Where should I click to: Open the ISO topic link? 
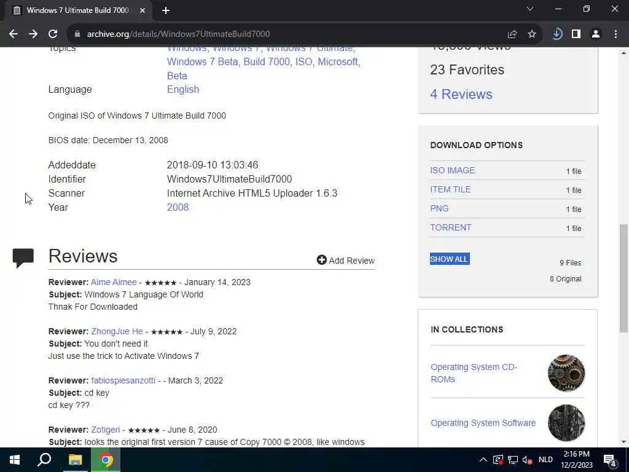click(303, 62)
